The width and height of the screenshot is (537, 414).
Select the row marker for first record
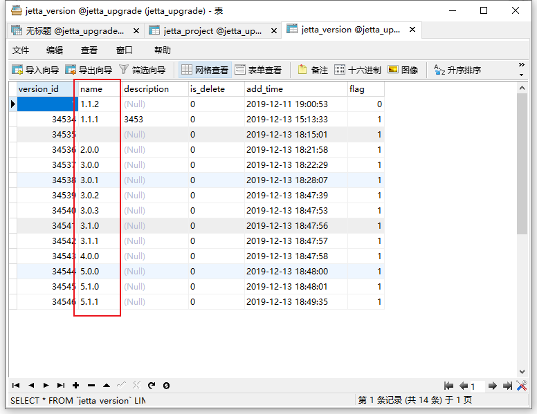coord(13,104)
